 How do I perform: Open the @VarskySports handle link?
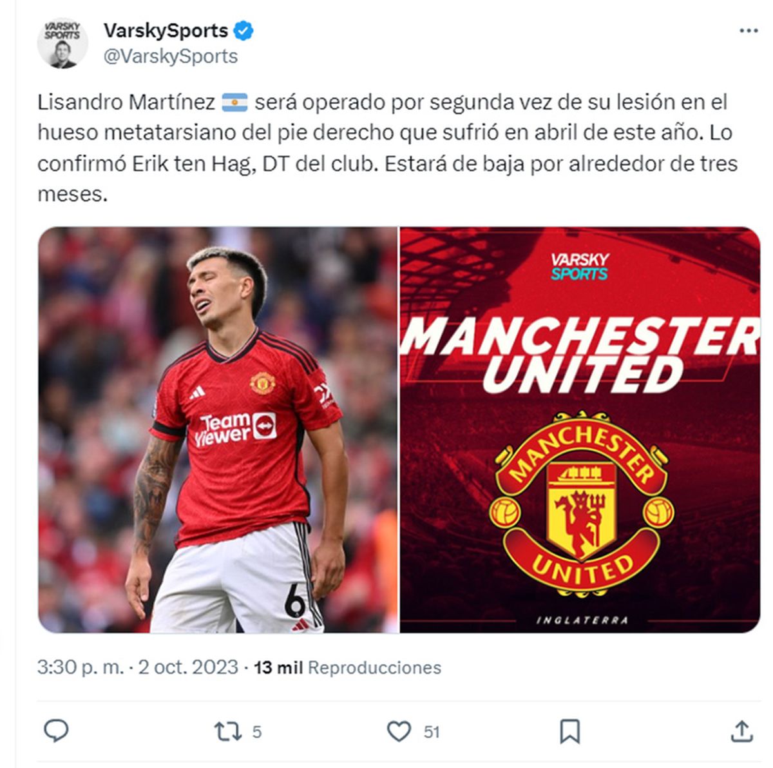[171, 57]
